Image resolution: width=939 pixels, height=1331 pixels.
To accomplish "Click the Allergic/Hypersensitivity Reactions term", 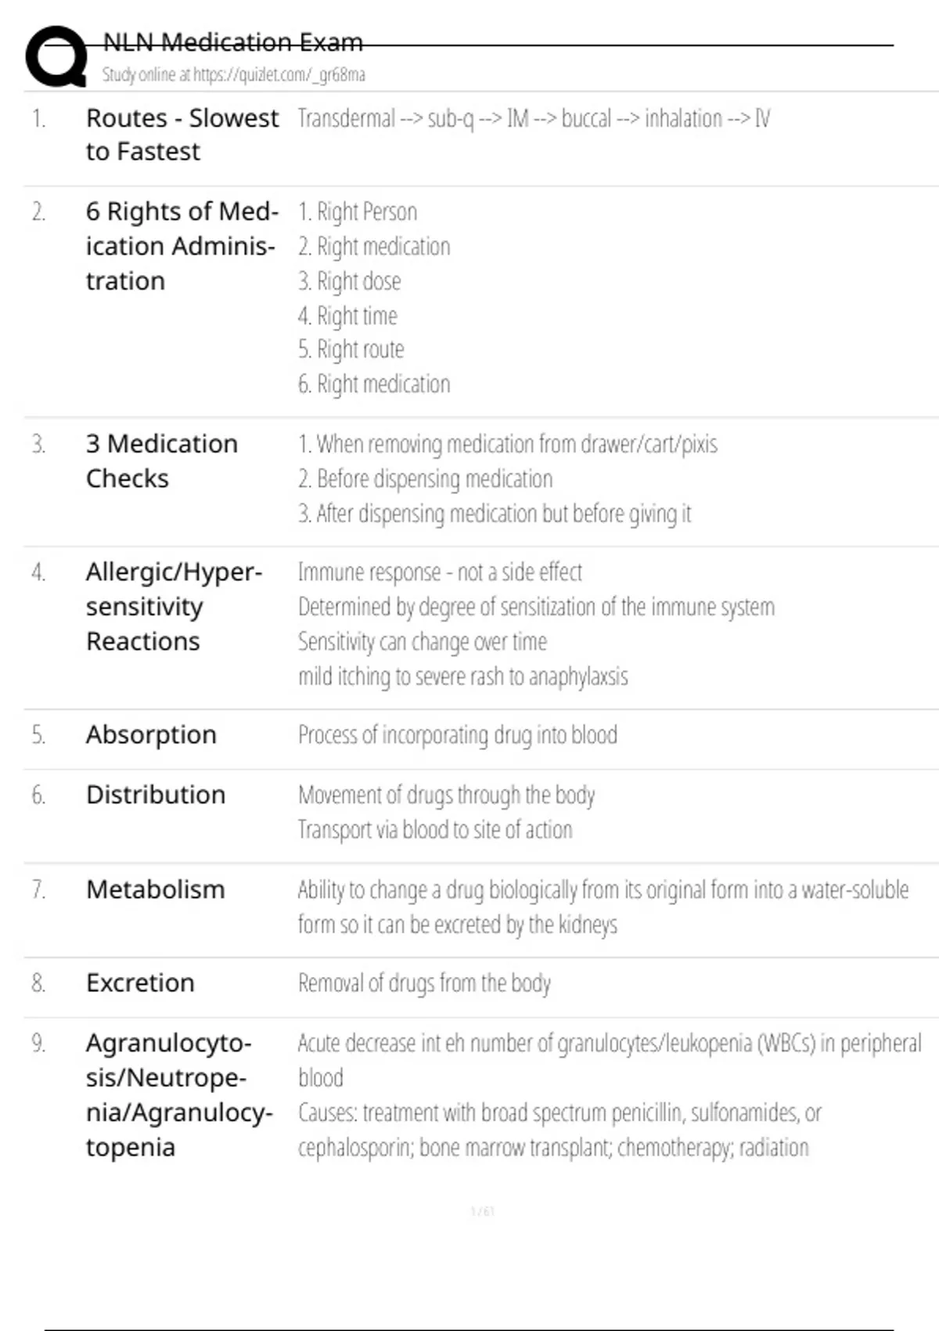I will click(174, 607).
